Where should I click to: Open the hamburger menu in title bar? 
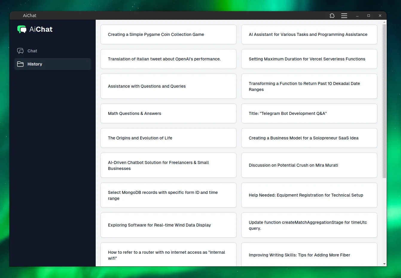pos(344,16)
